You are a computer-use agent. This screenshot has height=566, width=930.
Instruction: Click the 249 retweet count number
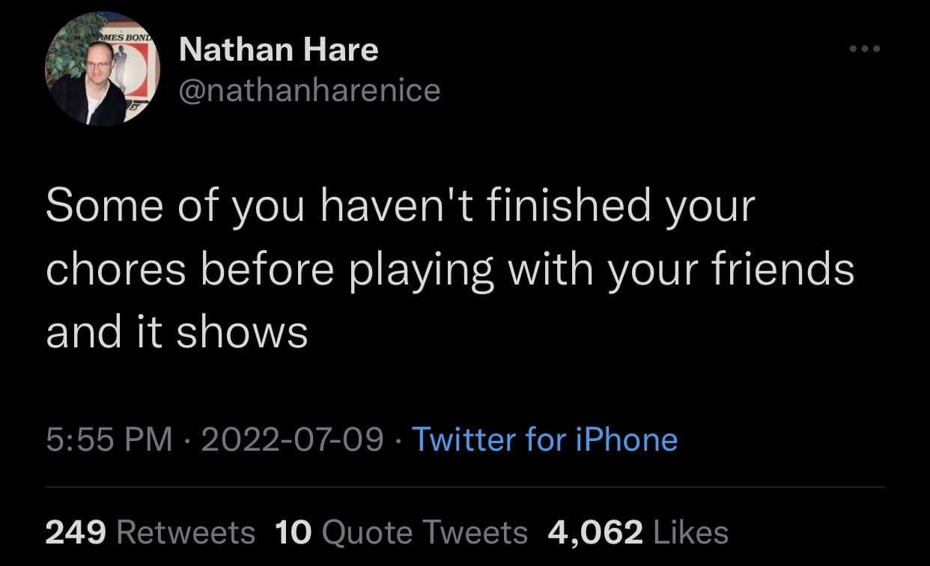click(77, 532)
